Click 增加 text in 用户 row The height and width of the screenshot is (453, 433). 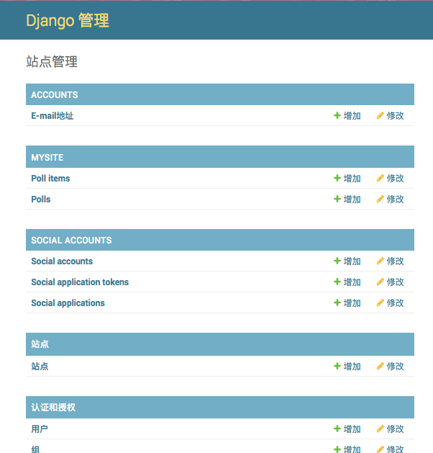[352, 429]
